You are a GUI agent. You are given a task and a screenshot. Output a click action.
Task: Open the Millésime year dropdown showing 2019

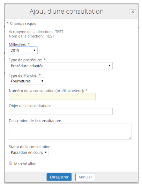pyautogui.click(x=23, y=50)
